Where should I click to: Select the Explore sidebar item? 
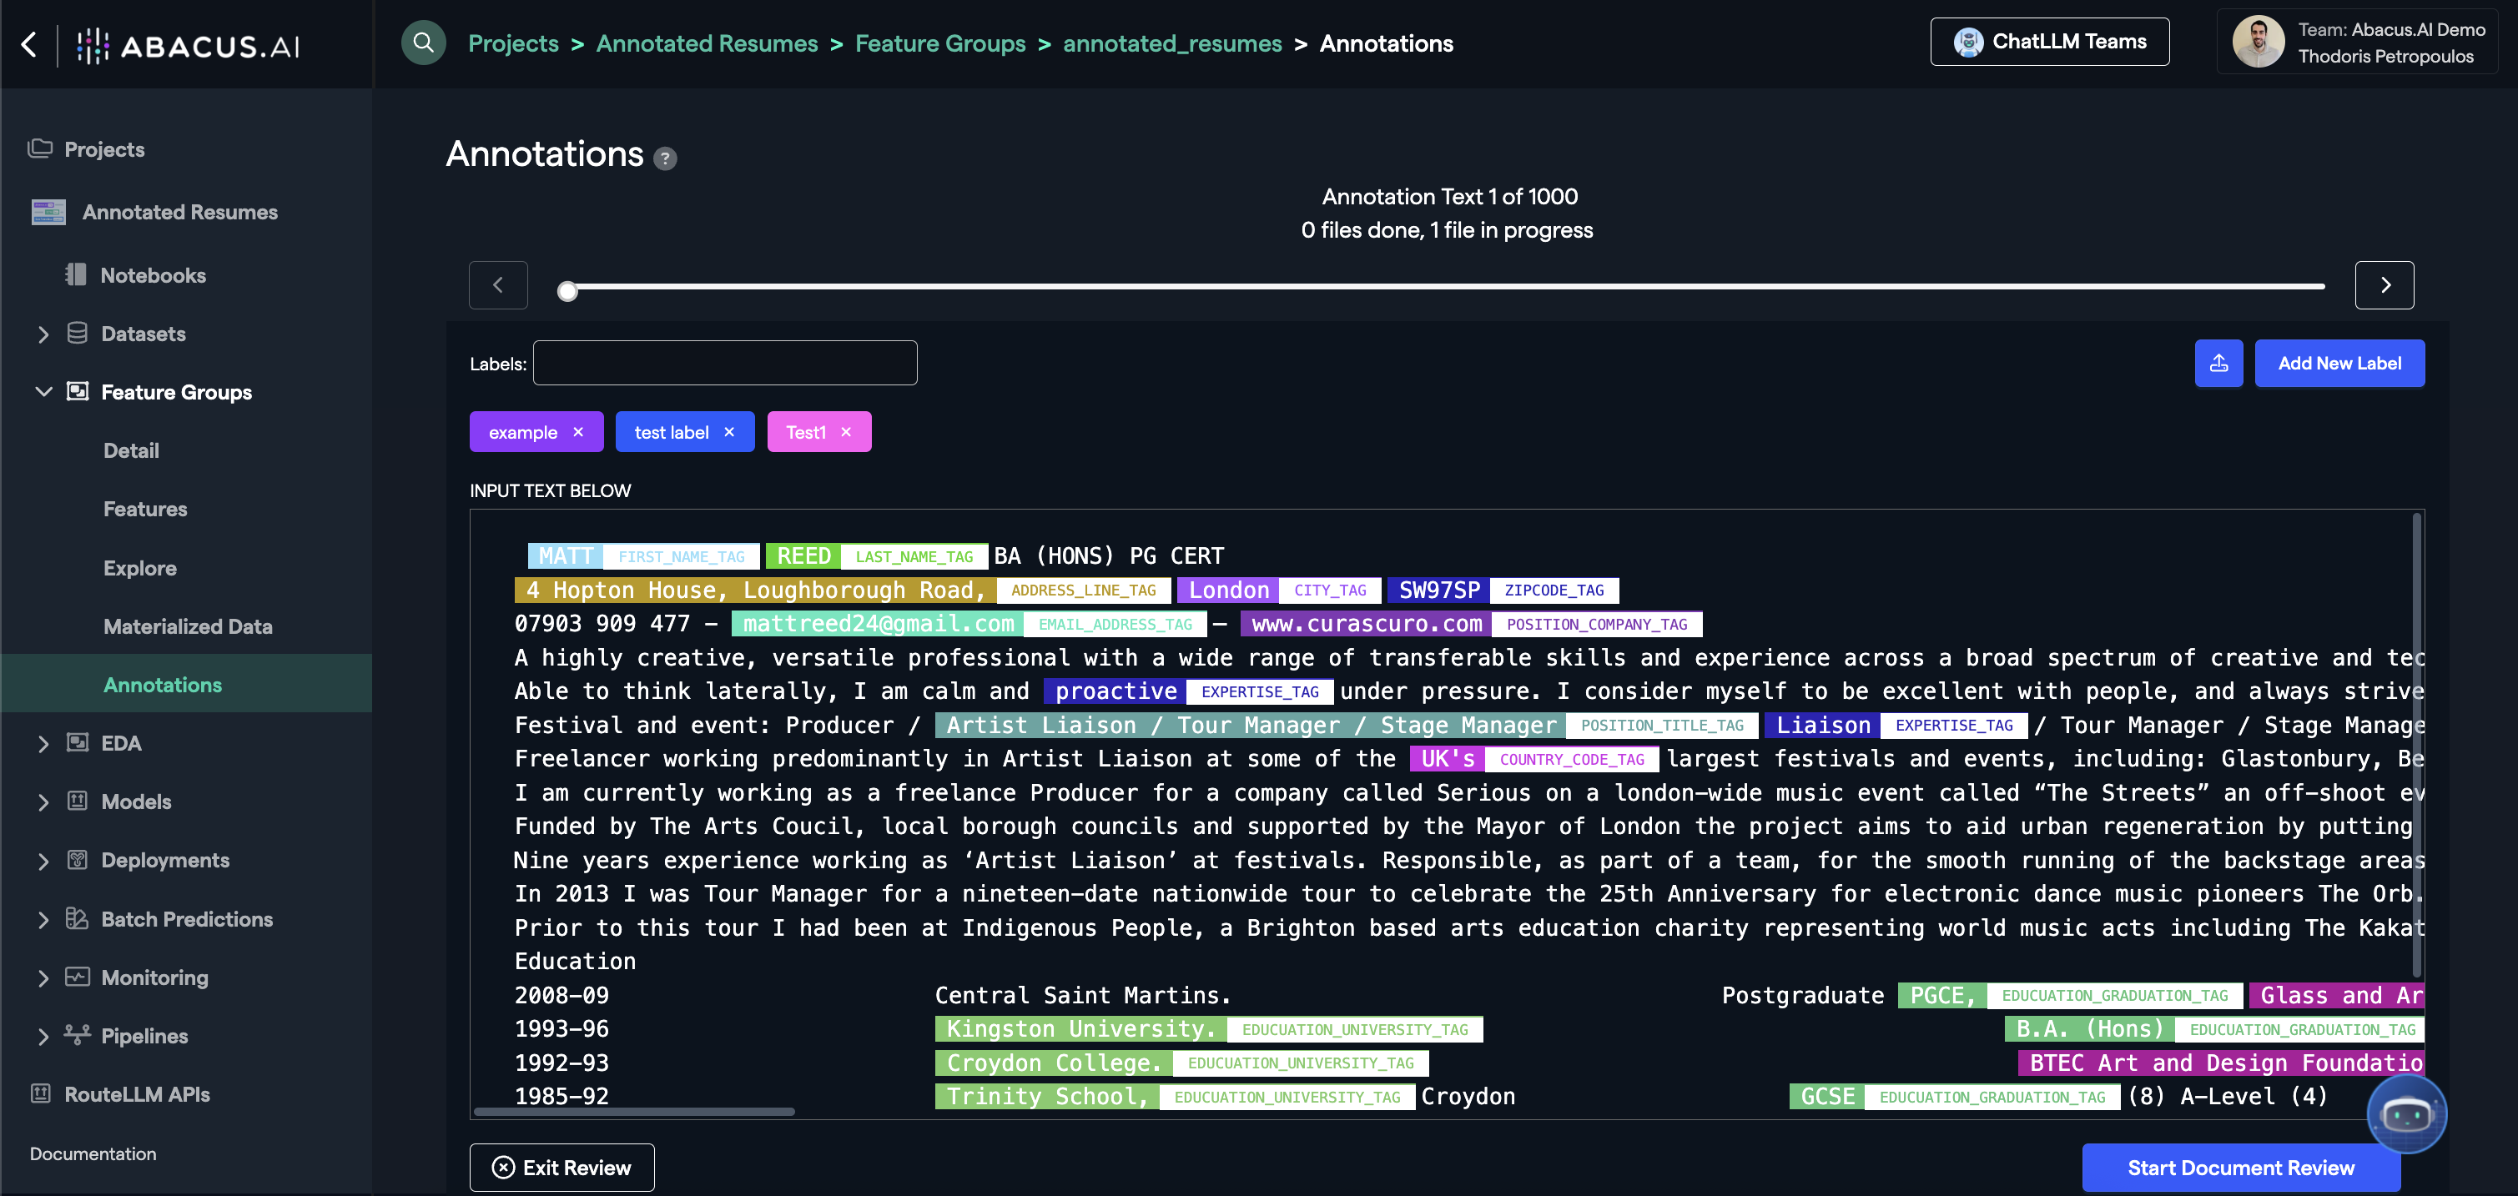(x=140, y=568)
